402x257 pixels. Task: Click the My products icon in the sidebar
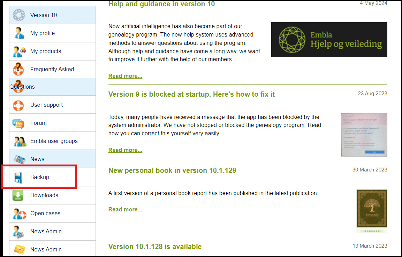19,51
